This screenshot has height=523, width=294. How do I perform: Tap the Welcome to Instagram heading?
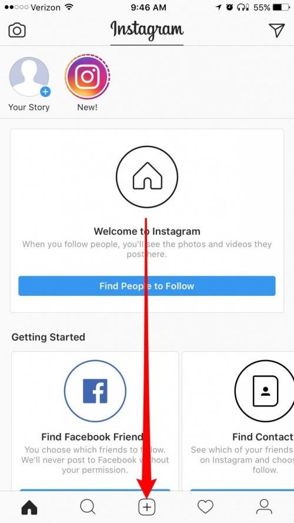click(147, 231)
